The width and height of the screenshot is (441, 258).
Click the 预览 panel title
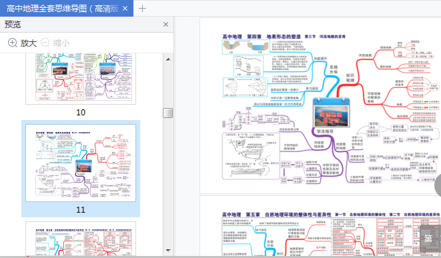click(x=13, y=25)
